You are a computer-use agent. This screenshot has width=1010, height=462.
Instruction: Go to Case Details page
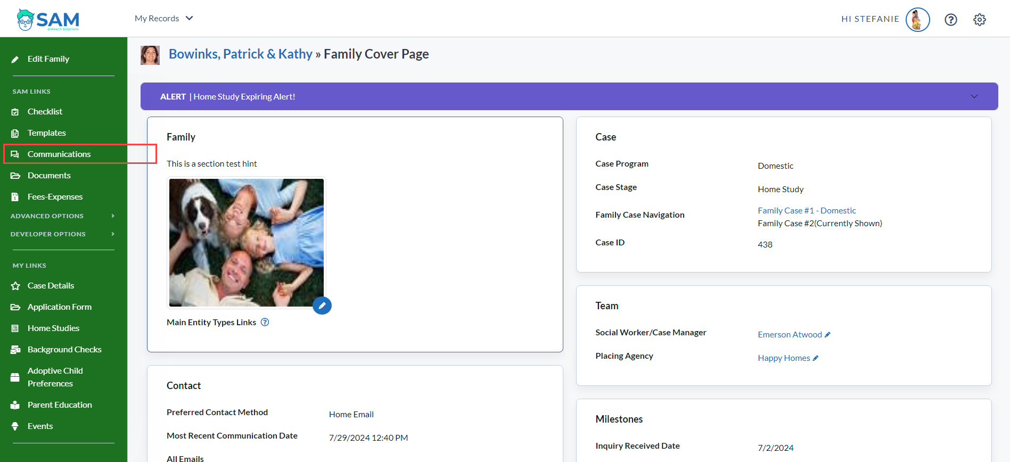coord(51,286)
